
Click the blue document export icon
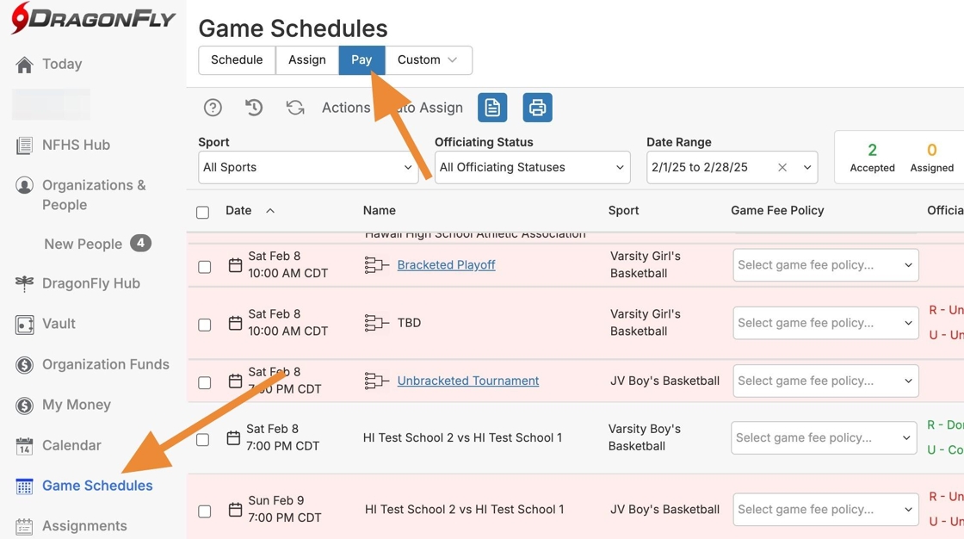(492, 108)
